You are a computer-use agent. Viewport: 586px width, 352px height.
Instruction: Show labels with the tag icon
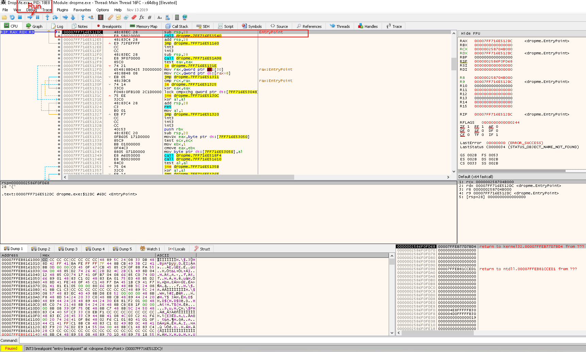coord(126,17)
